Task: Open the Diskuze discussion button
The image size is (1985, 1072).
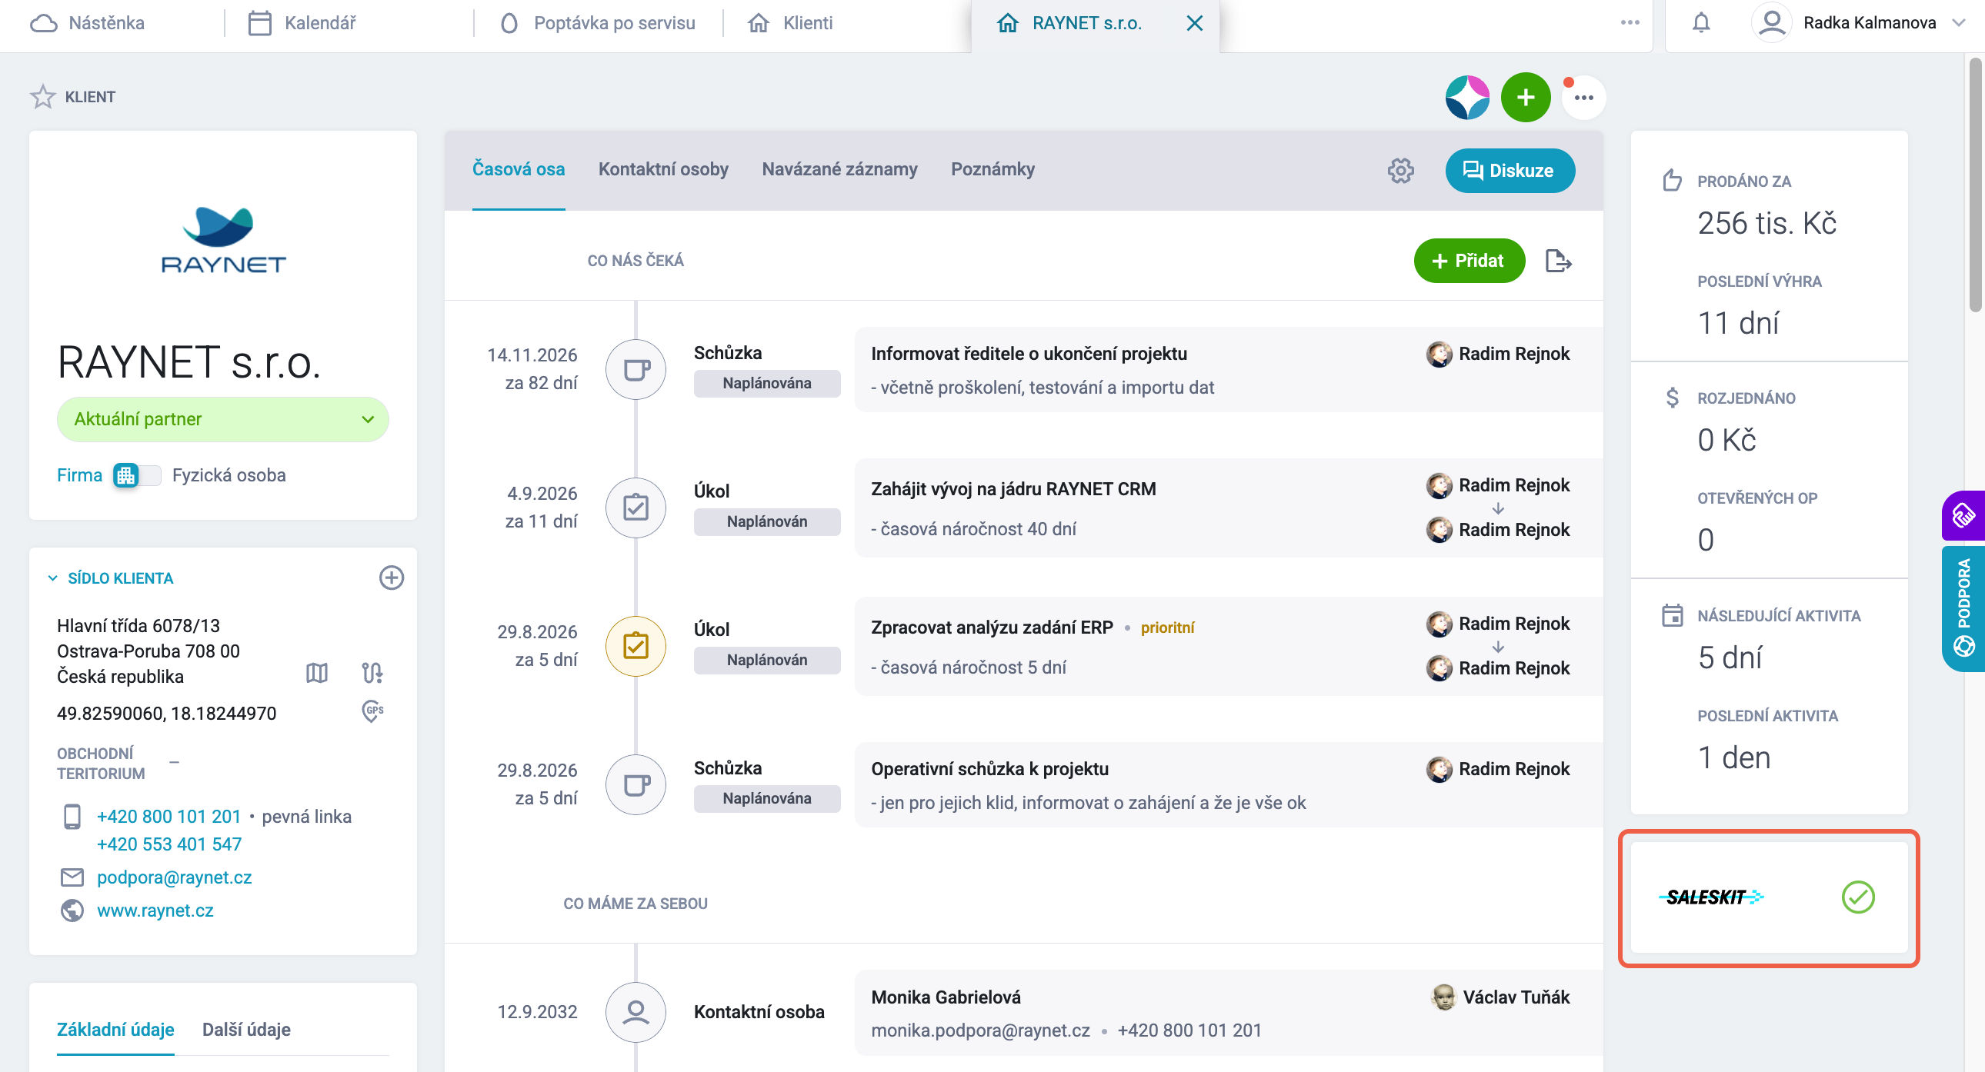Action: click(x=1510, y=170)
